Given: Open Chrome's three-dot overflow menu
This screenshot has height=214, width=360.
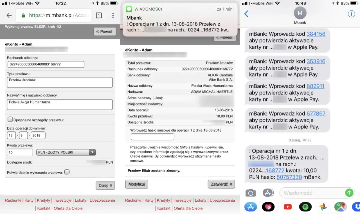Looking at the screenshot, I should (x=113, y=15).
